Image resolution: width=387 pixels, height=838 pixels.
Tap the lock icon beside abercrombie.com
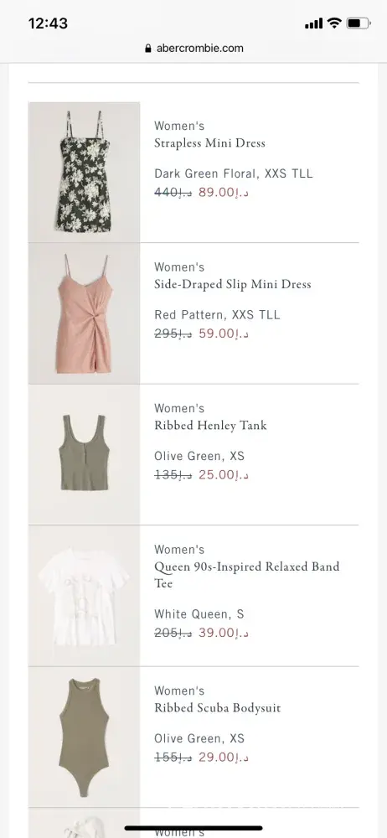[148, 48]
